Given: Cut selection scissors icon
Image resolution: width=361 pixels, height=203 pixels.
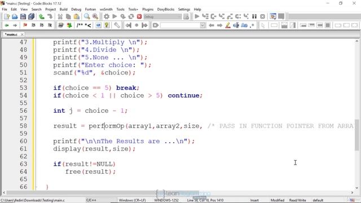Looking at the screenshot, I should (x=60, y=16).
